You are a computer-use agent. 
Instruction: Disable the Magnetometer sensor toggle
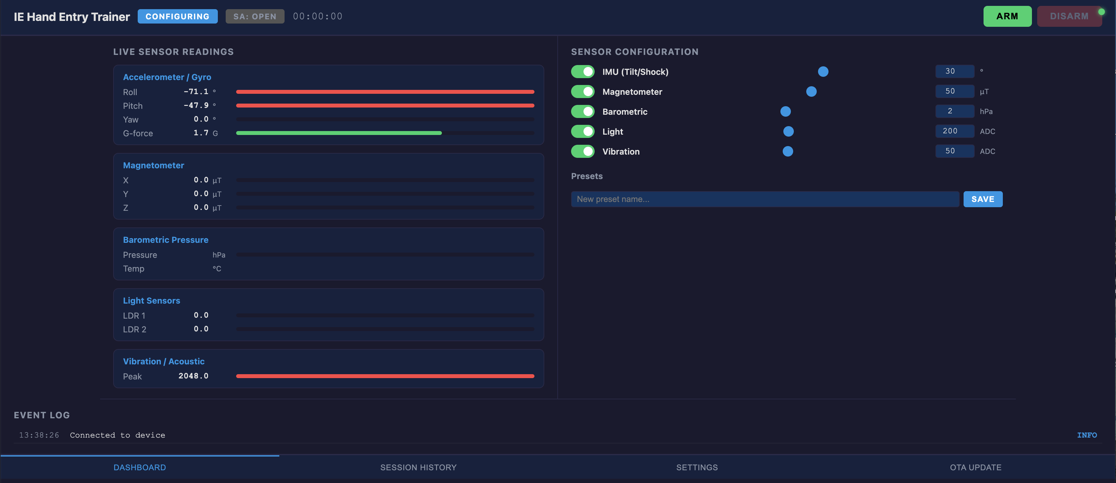(582, 91)
